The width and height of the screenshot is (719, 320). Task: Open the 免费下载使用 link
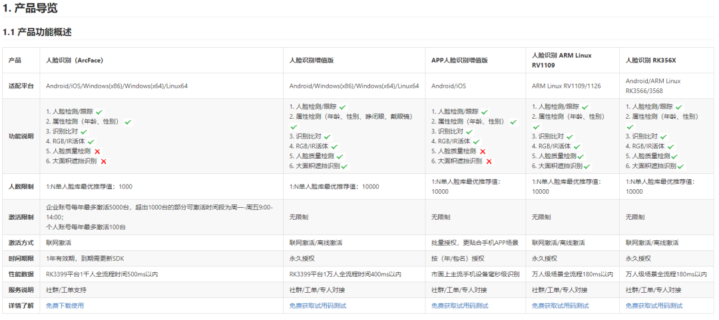click(65, 305)
